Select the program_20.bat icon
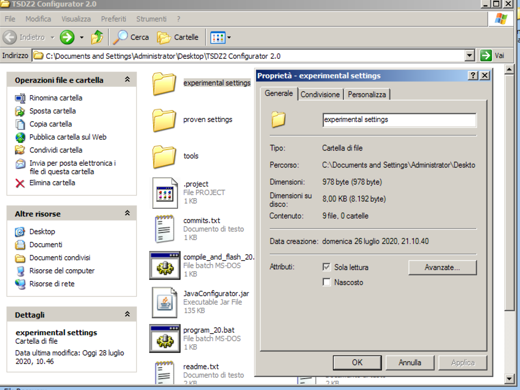Image resolution: width=520 pixels, height=390 pixels. 165,338
